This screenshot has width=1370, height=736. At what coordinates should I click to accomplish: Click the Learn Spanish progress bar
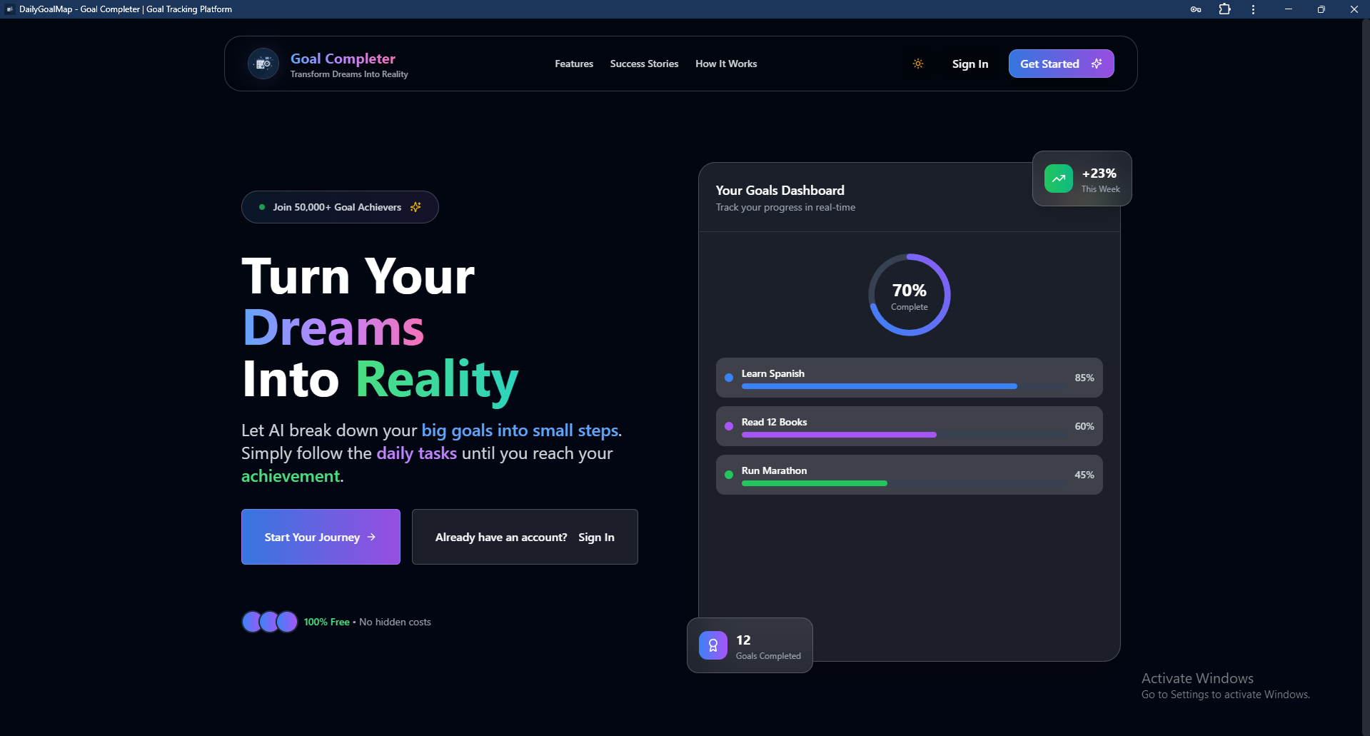coord(902,386)
